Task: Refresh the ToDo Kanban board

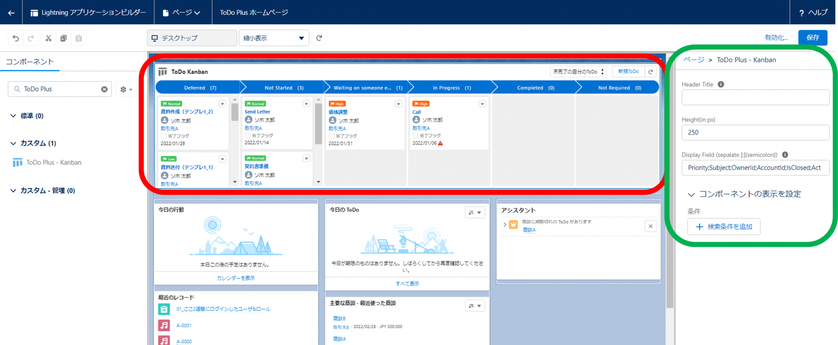Action: [651, 72]
